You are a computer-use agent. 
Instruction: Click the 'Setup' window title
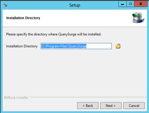pos(74,5)
